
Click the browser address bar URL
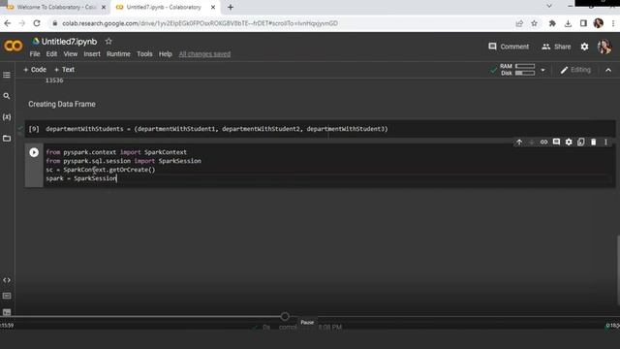pyautogui.click(x=200, y=23)
